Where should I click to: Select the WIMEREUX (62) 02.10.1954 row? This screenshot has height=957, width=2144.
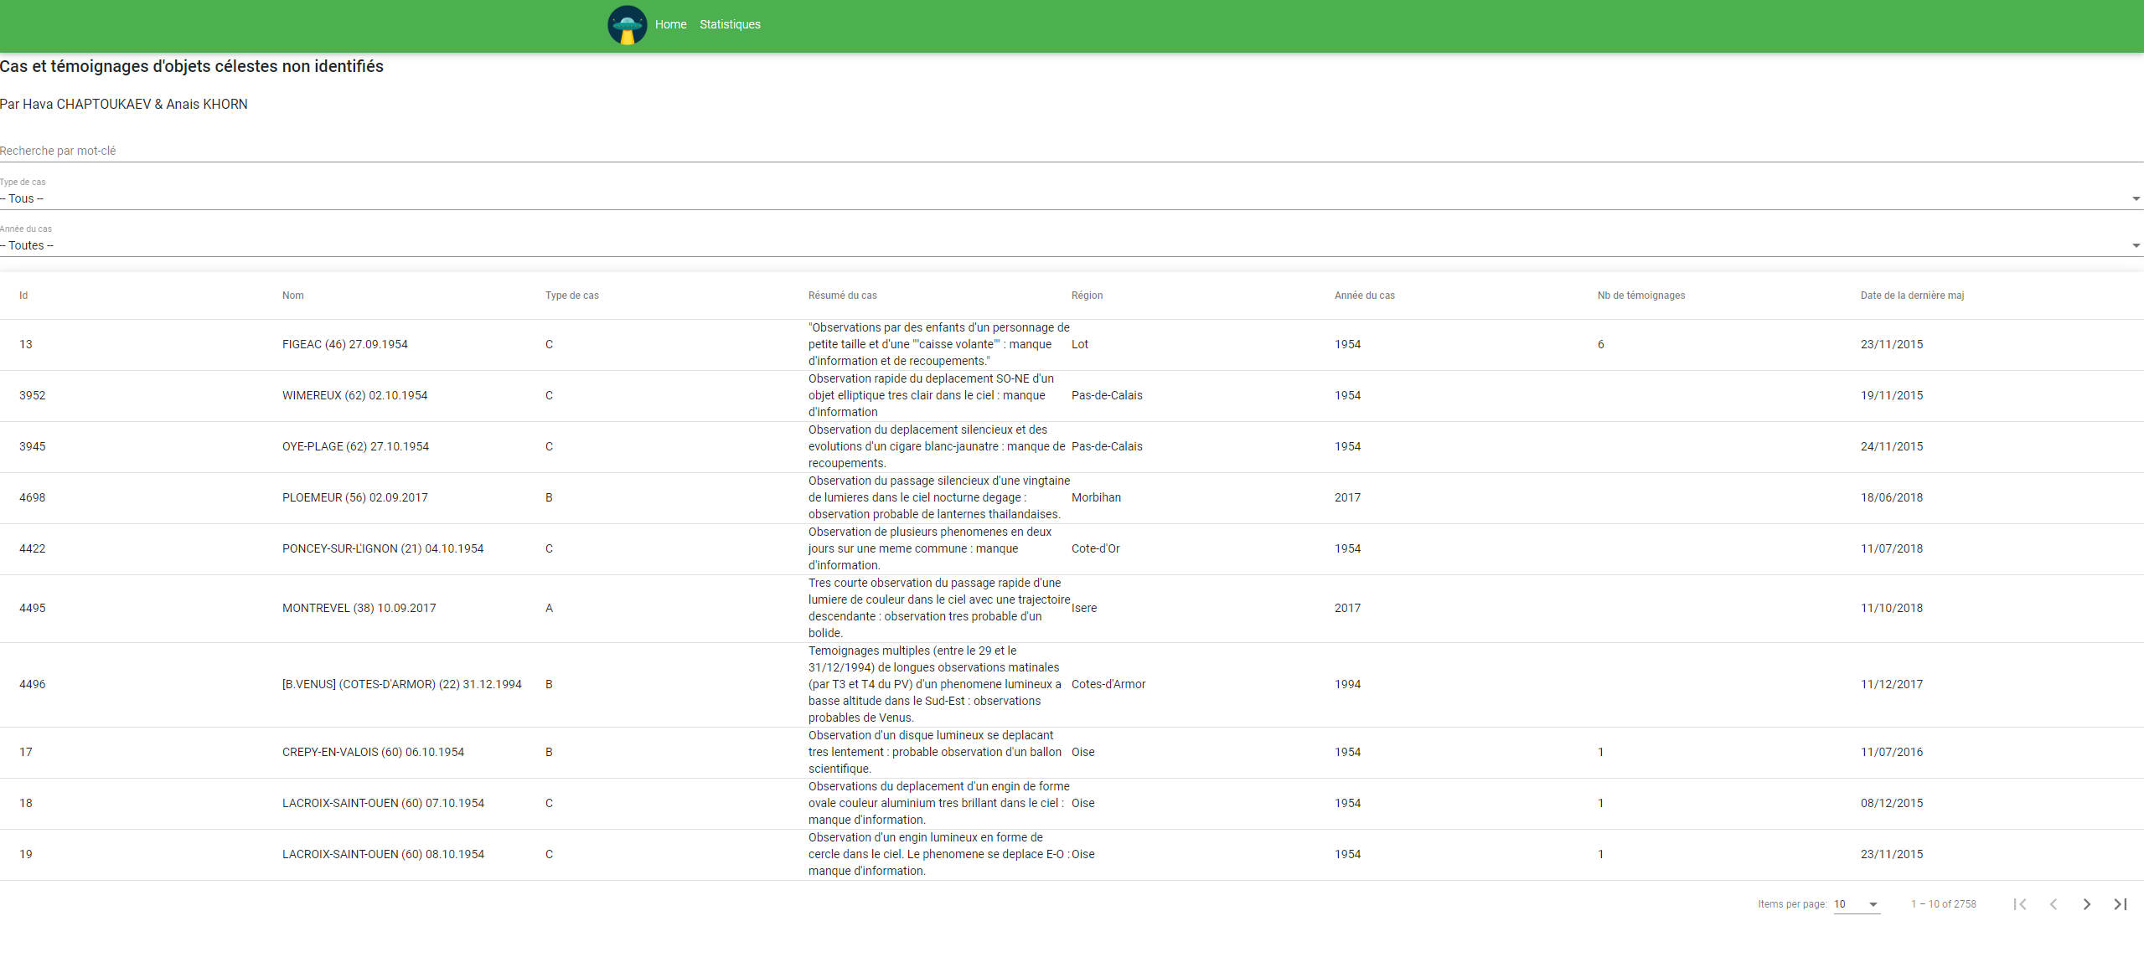pos(354,395)
